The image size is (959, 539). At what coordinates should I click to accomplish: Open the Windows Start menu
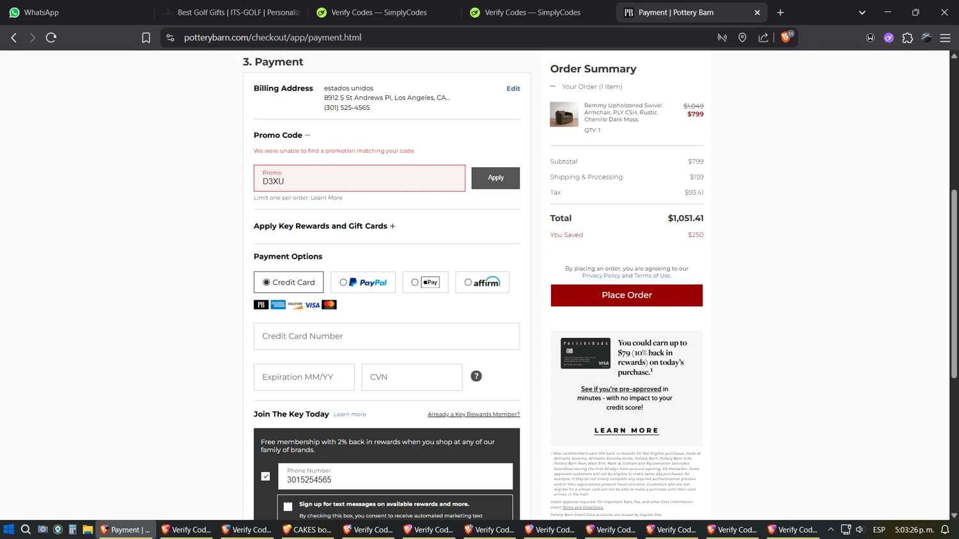[8, 529]
